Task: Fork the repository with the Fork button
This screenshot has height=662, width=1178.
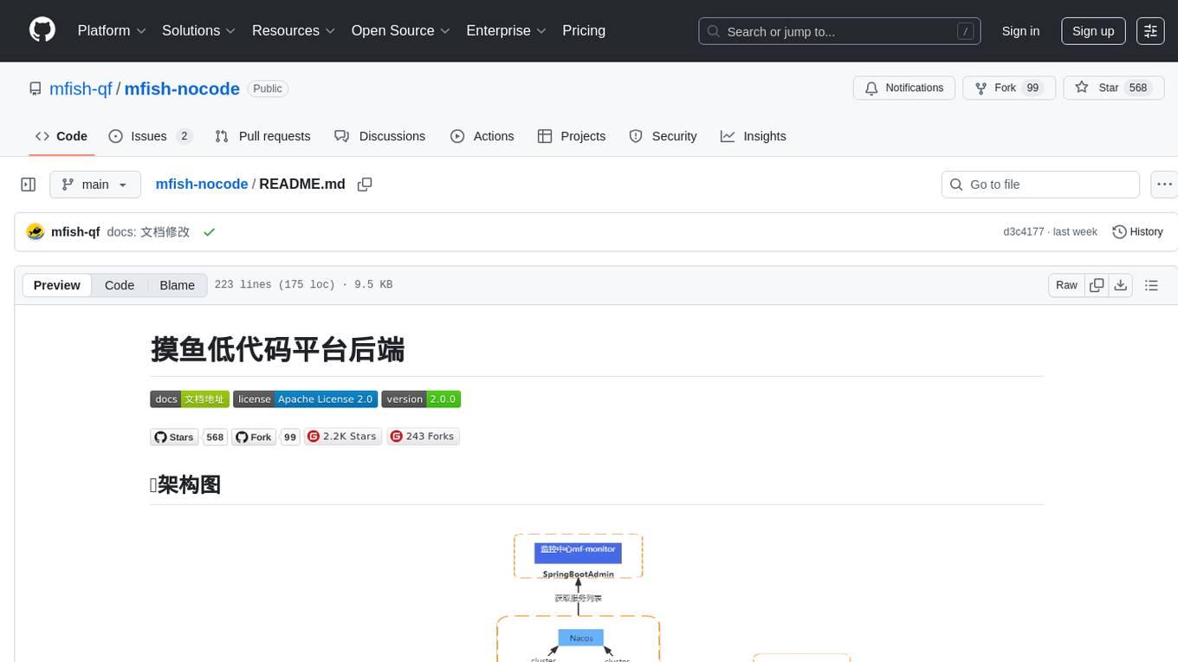Action: pyautogui.click(x=1009, y=88)
